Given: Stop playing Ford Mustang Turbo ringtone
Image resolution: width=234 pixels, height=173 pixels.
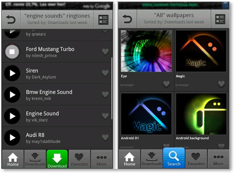Looking at the screenshot, I should (12, 52).
